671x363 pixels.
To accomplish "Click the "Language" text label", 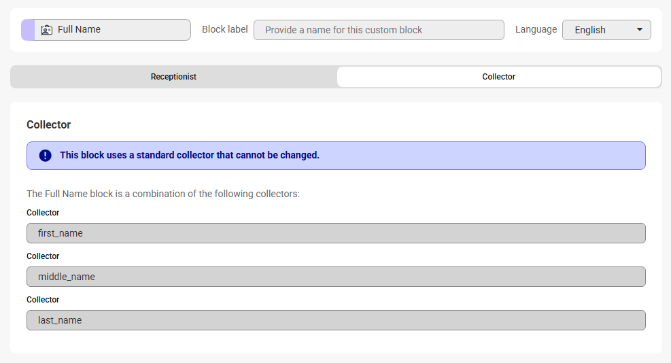I will [536, 30].
